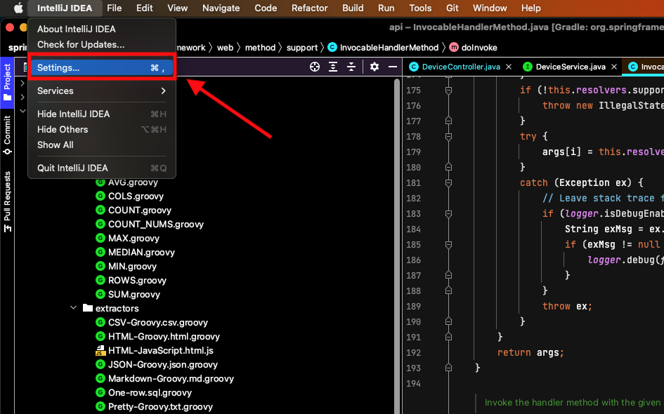Screen dimensions: 664x414
Task: Select CSV-Groovy.csv.groovy file
Action: 158,322
